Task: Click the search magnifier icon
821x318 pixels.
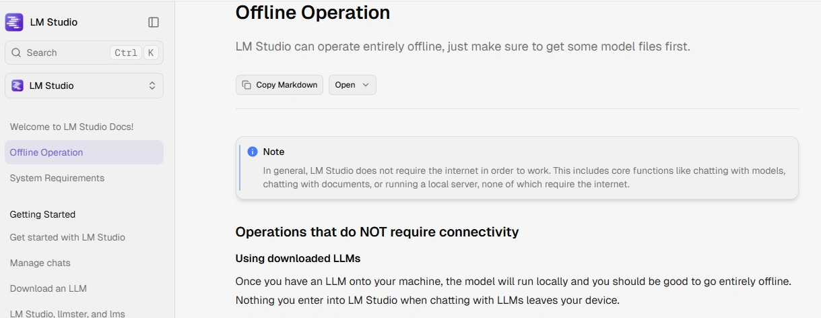Action: coord(17,53)
